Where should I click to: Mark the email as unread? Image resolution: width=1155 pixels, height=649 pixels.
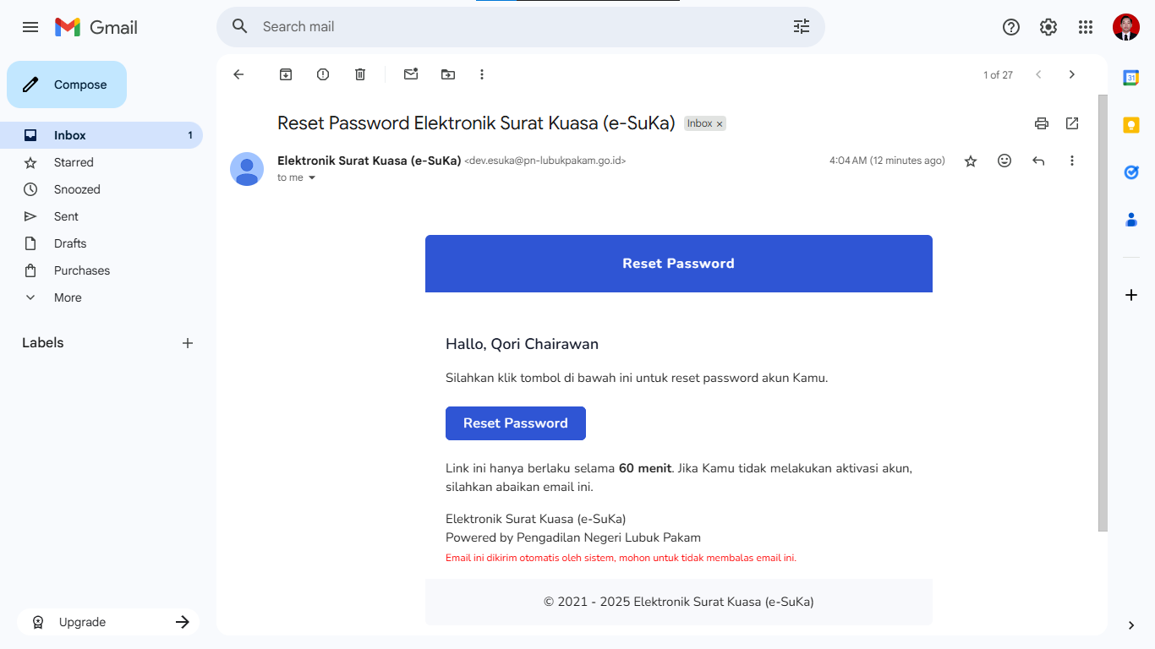tap(411, 74)
